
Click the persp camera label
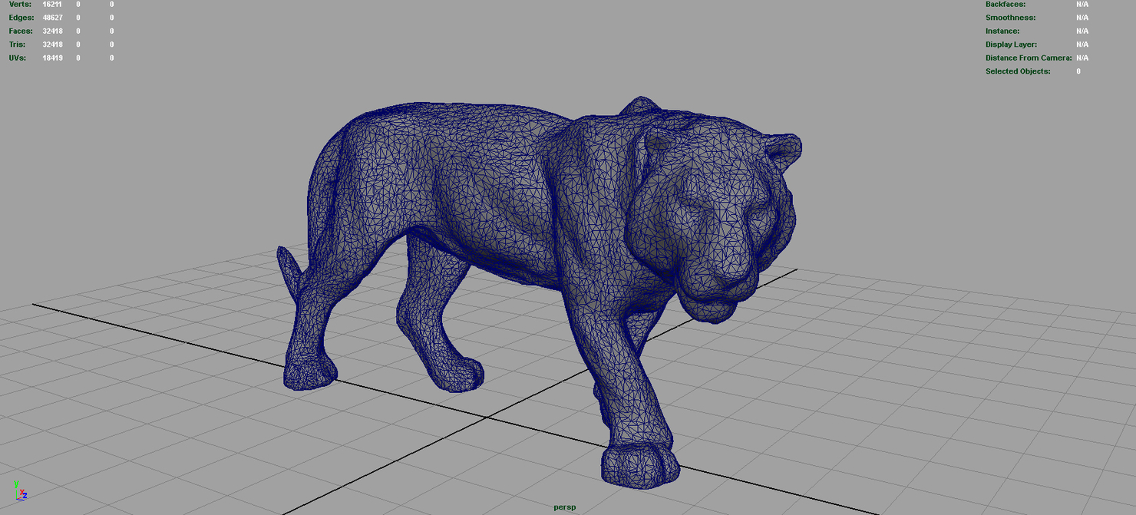563,507
